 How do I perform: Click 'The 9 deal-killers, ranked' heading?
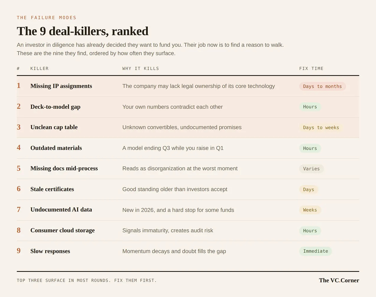82,31
